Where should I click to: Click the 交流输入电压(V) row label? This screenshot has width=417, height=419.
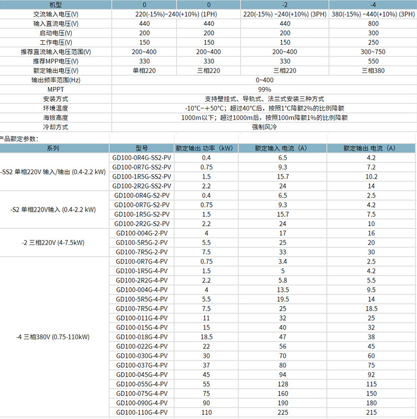(x=56, y=14)
